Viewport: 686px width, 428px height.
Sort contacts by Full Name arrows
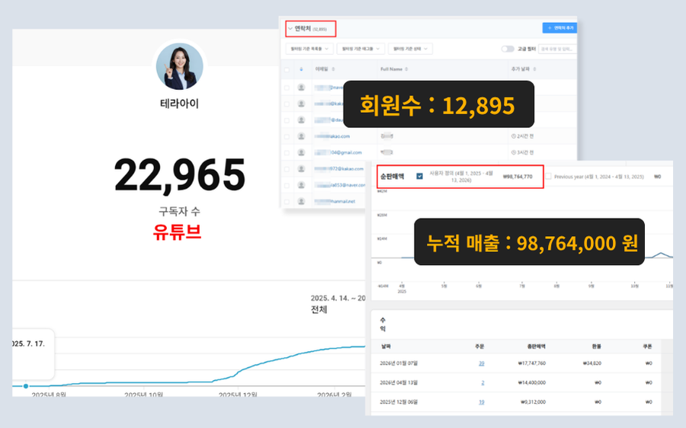(406, 69)
